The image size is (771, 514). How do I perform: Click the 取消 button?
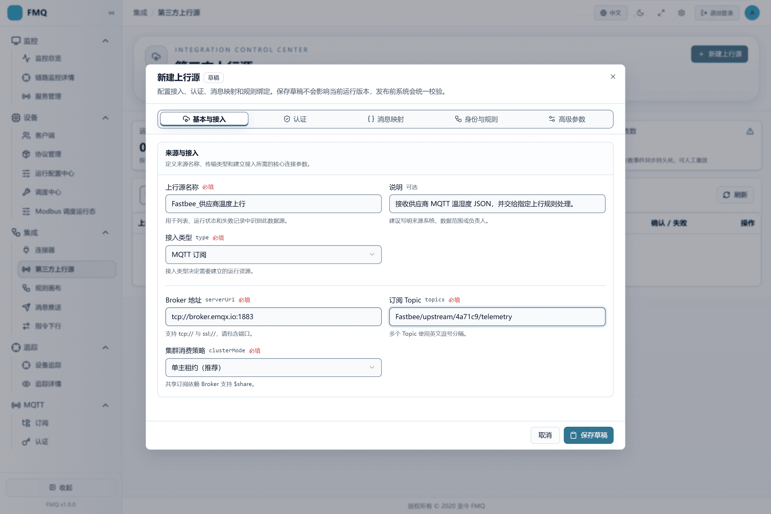[x=545, y=435]
